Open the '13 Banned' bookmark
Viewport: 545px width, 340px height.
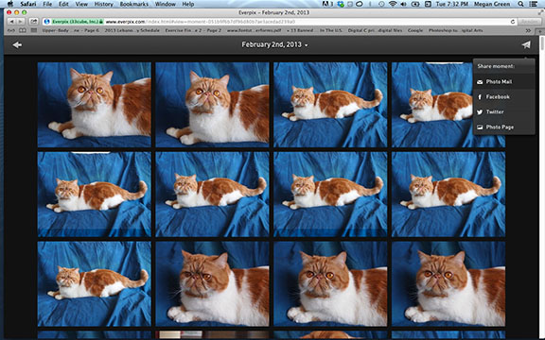coord(300,30)
